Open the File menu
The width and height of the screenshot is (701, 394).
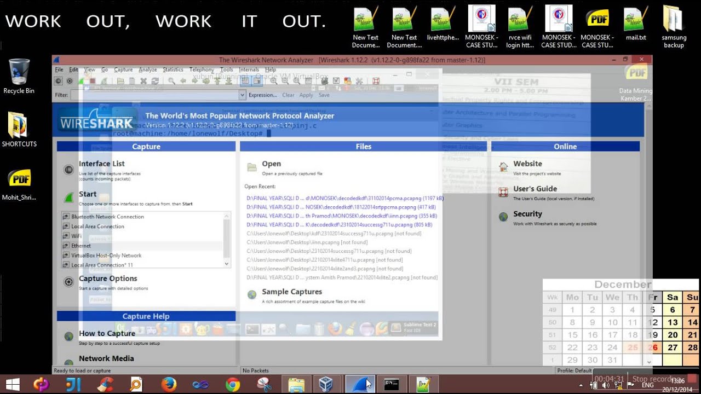[x=59, y=69]
